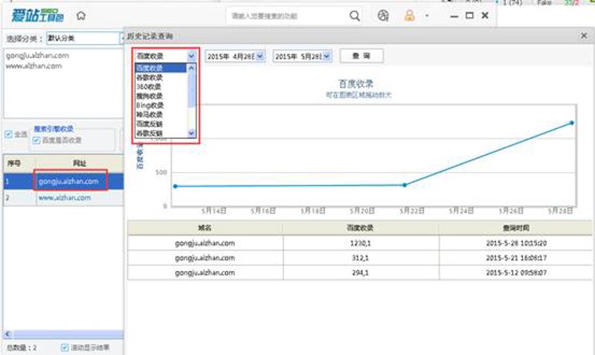Select table row 2 www.aizhan.com
This screenshot has width=595, height=355.
(63, 198)
